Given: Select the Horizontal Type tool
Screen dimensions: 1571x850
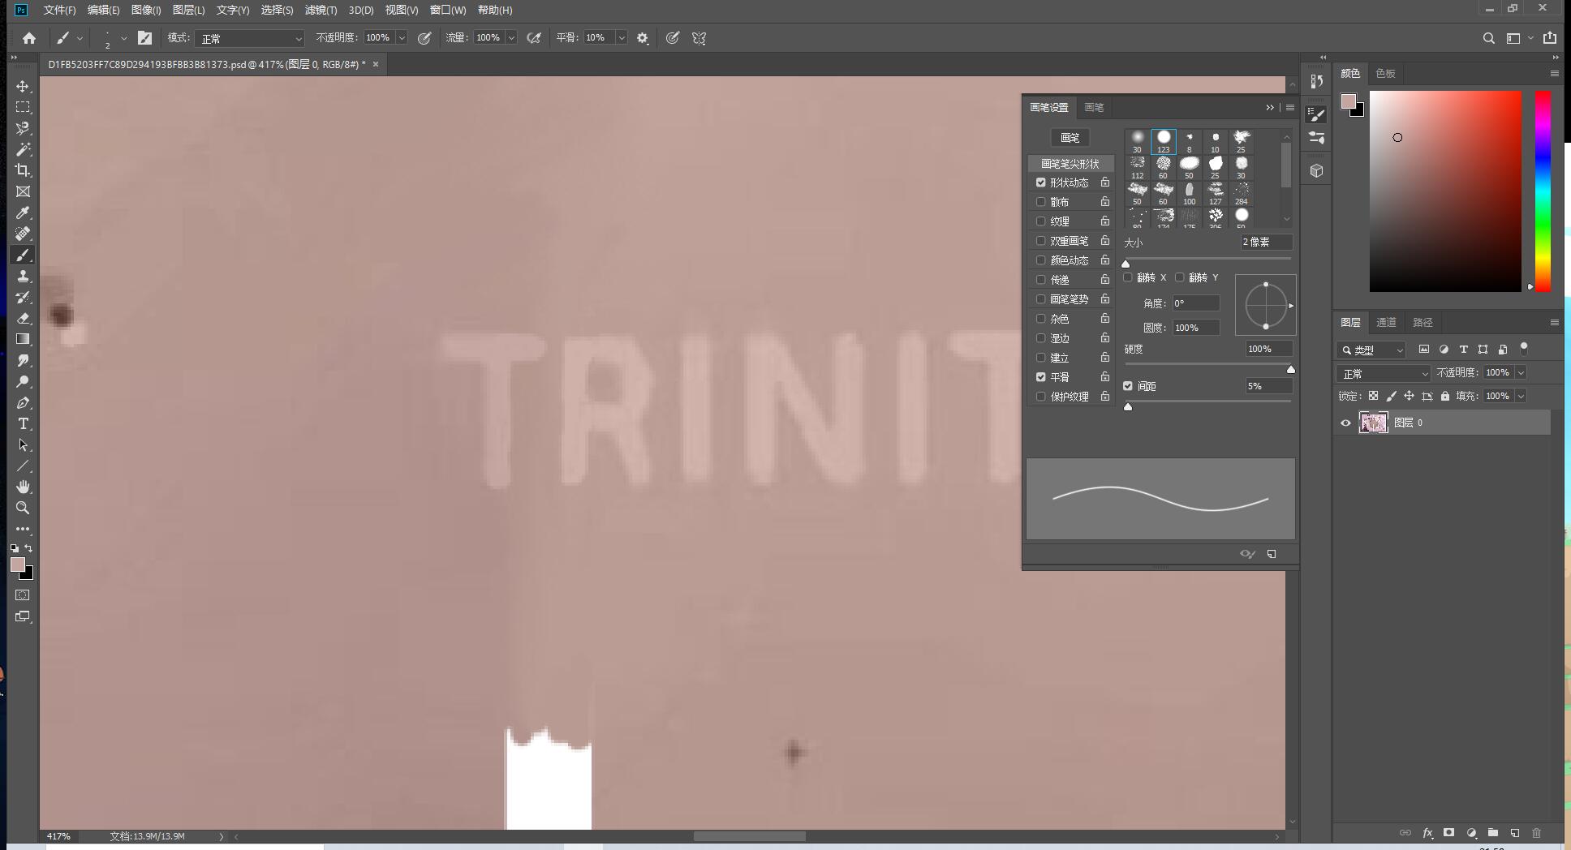Looking at the screenshot, I should (23, 423).
